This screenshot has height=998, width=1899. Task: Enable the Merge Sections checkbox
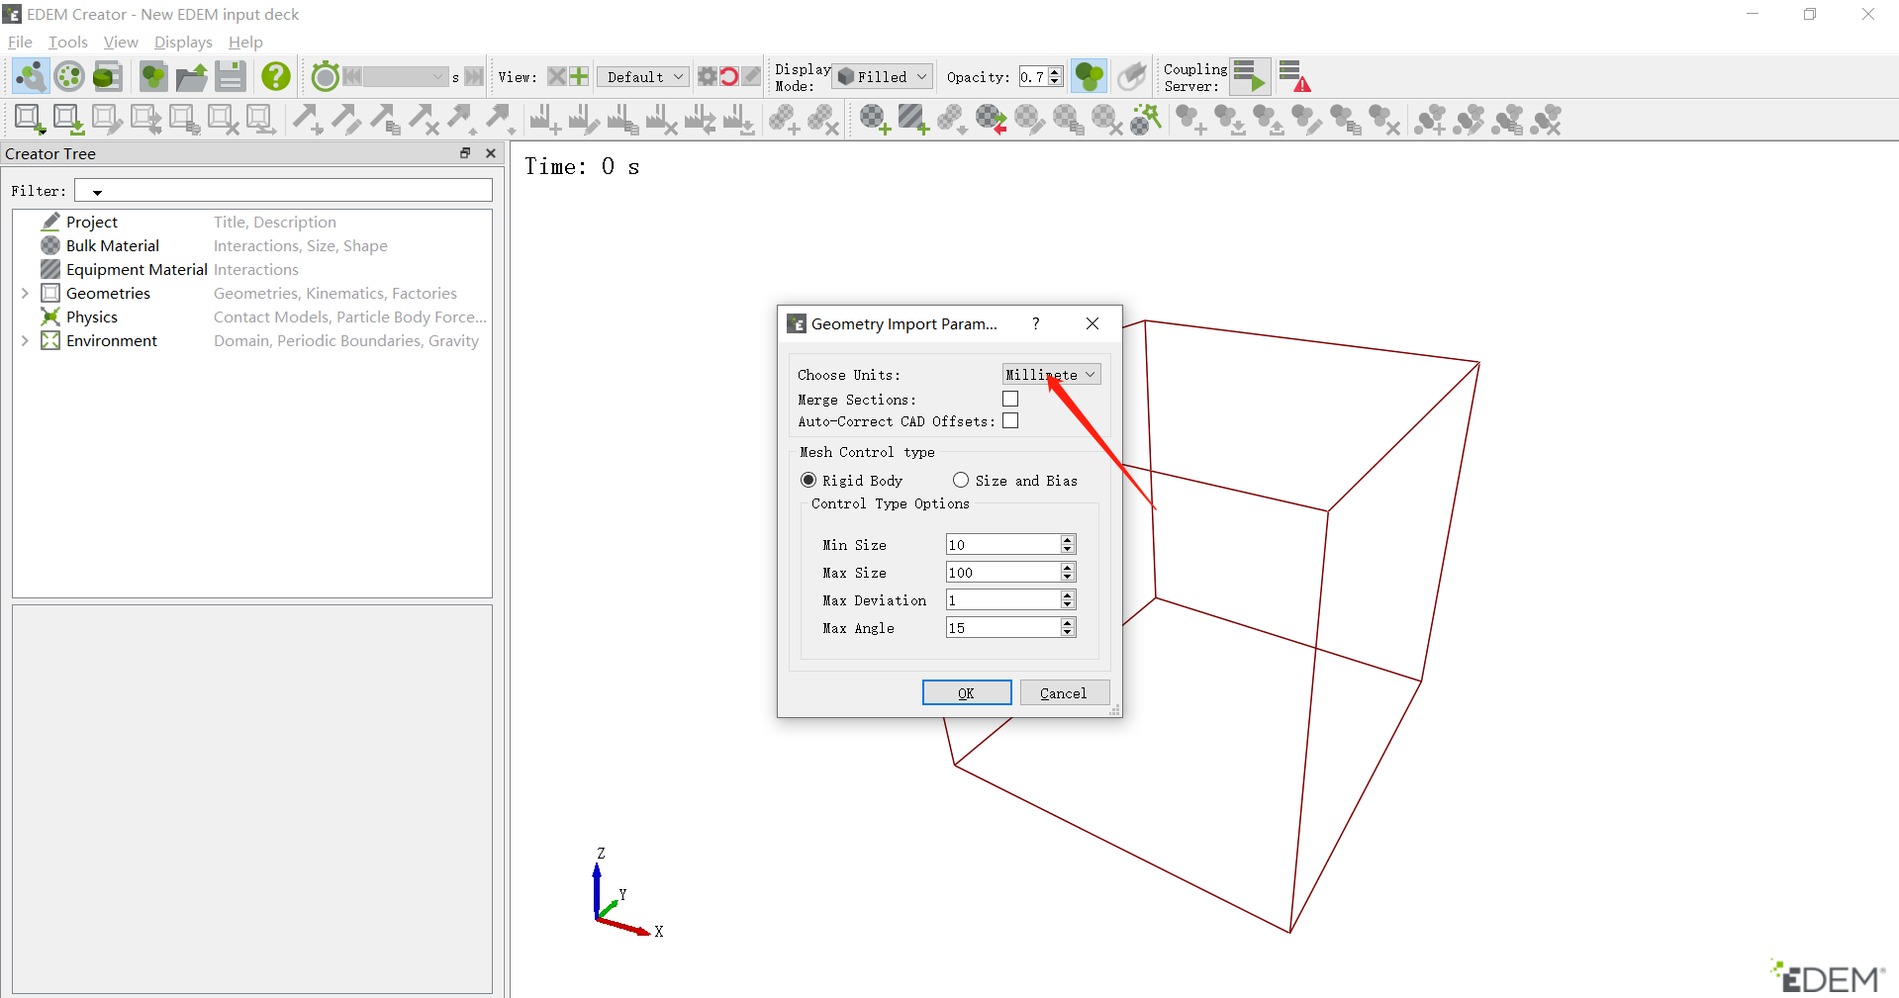pos(1010,399)
